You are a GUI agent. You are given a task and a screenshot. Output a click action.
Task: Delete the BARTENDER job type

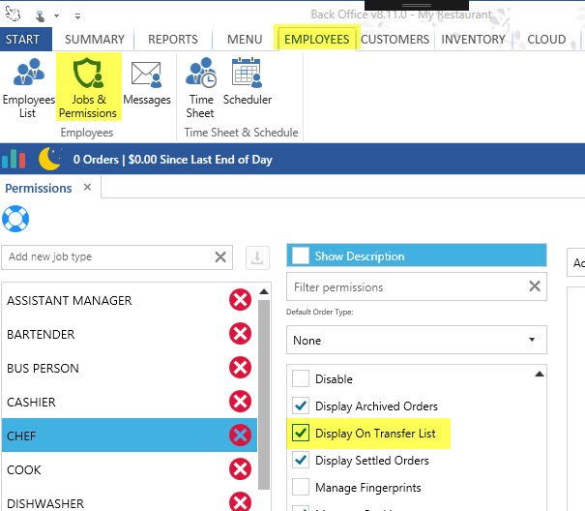(x=240, y=334)
